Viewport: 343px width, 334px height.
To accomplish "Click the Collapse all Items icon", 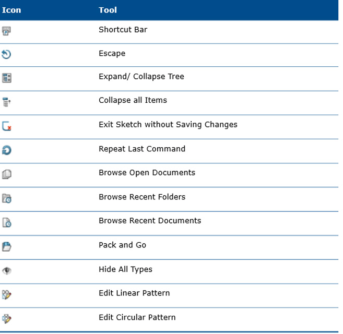I will 6,102.
